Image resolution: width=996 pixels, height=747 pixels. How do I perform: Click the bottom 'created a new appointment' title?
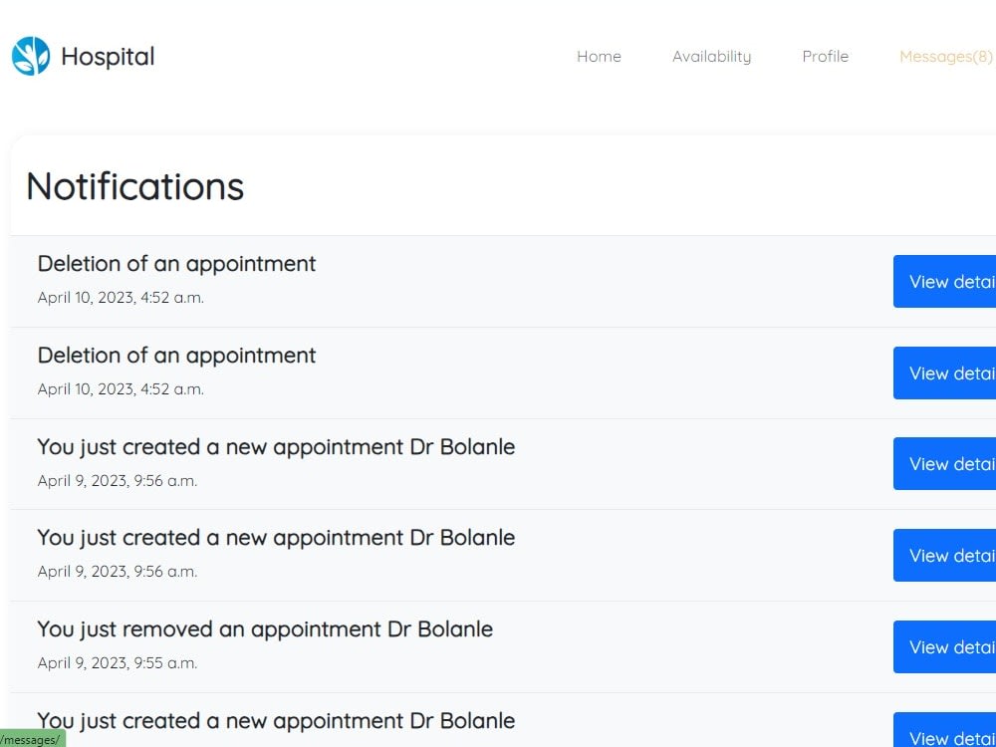pos(276,720)
